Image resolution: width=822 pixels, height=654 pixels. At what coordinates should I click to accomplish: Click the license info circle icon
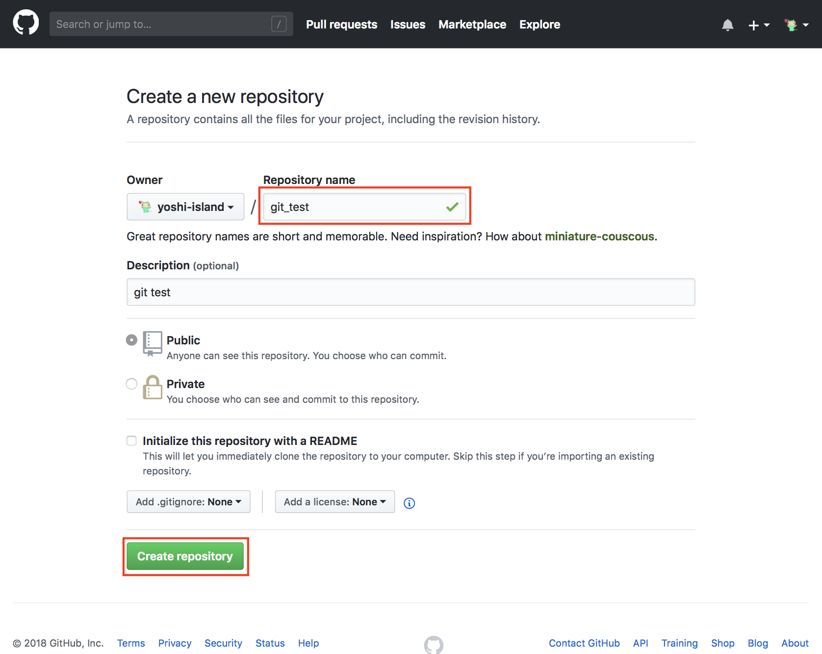409,503
